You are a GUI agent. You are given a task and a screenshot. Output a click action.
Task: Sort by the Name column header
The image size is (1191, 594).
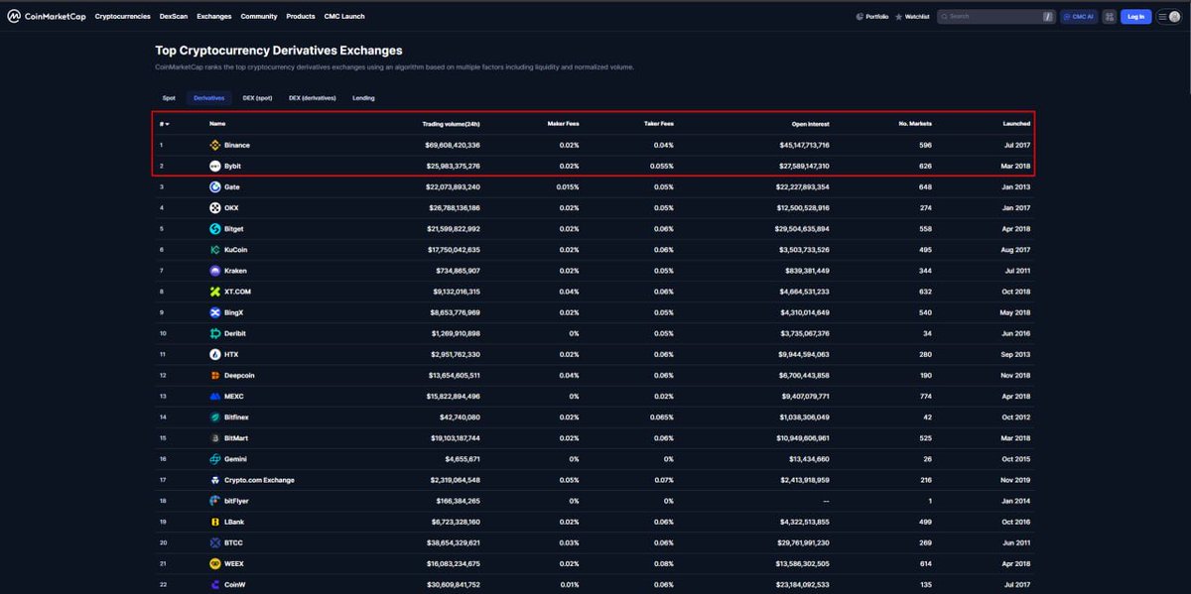[x=217, y=124]
